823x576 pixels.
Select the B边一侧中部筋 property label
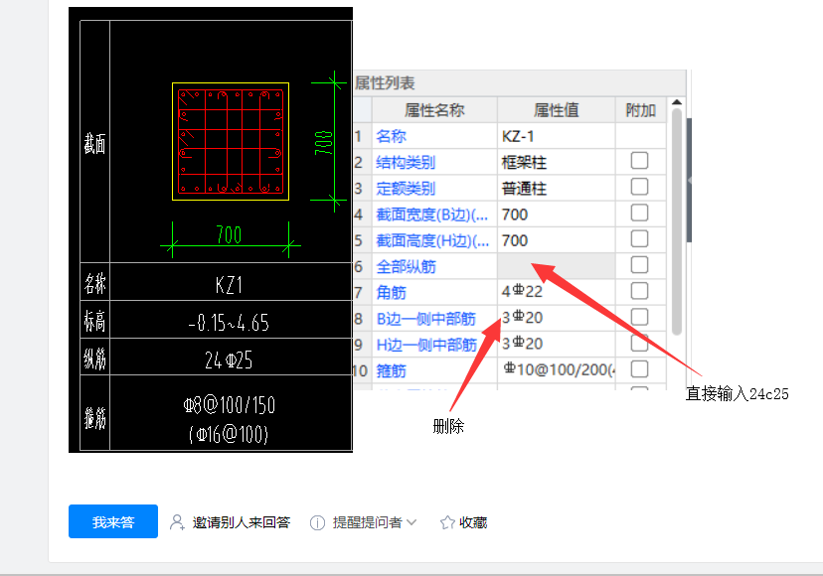coord(426,319)
